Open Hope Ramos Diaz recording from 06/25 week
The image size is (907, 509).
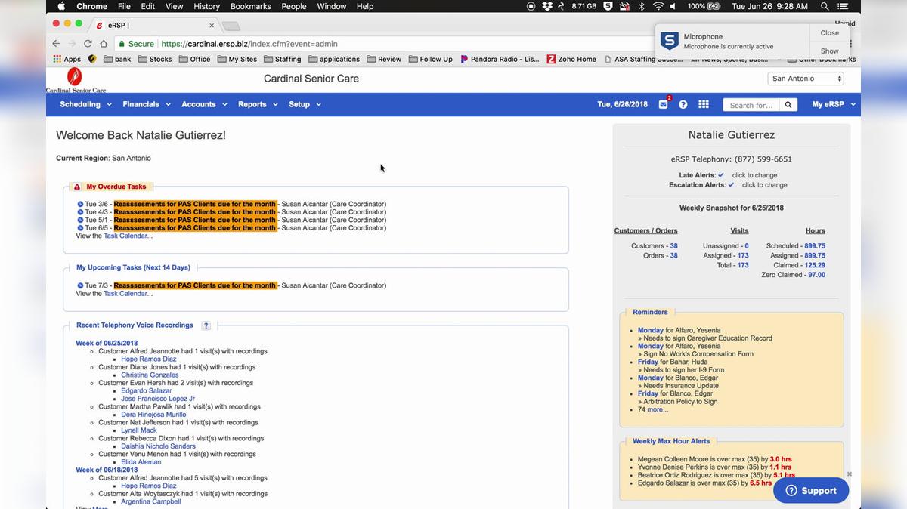tap(148, 359)
